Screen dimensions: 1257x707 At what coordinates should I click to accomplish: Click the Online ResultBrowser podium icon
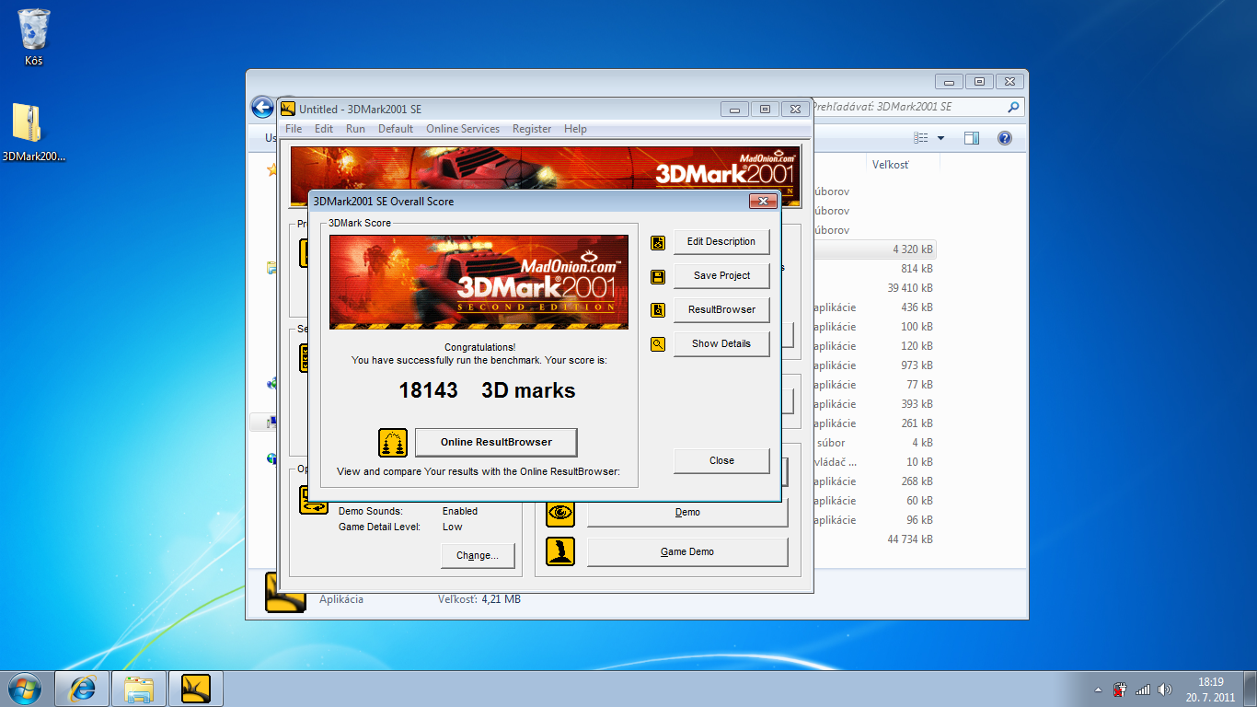393,443
